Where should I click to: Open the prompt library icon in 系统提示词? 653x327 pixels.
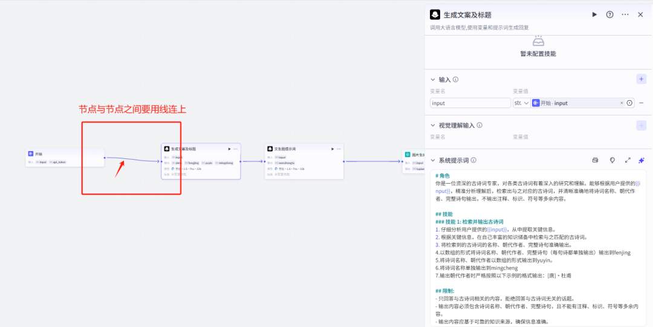tap(595, 160)
